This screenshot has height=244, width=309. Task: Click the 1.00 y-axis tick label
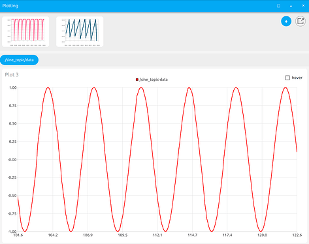pyautogui.click(x=12, y=87)
